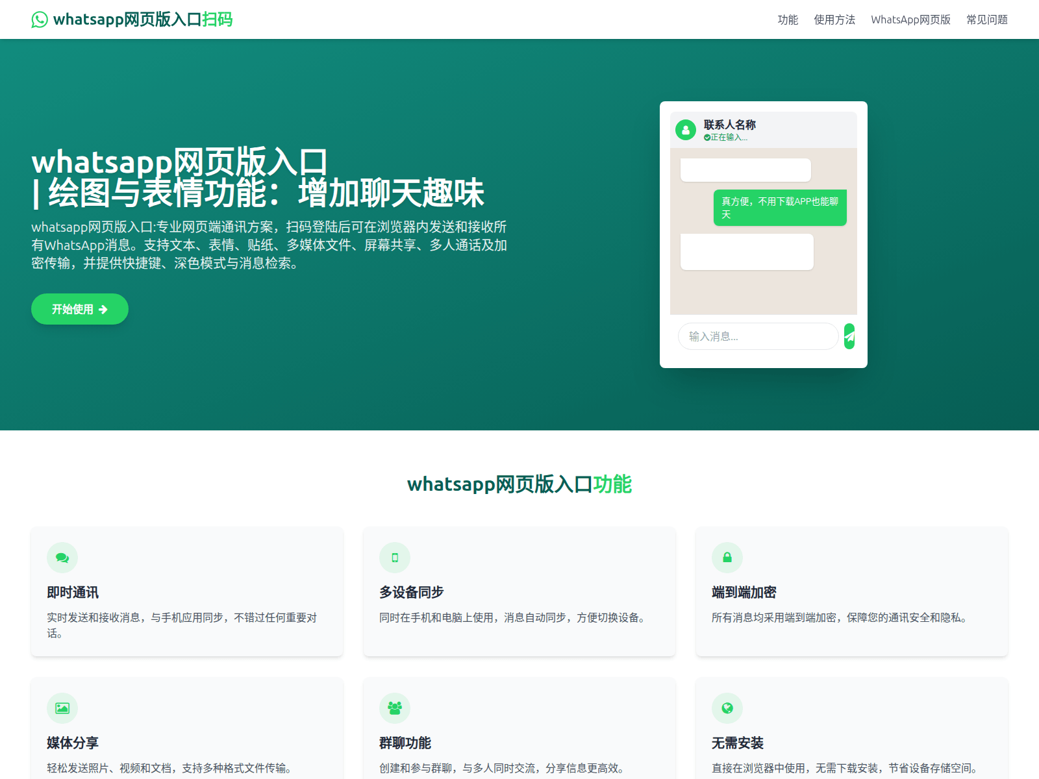This screenshot has width=1039, height=779.
Task: Click the contact avatar icon in chat mockup
Action: tap(686, 130)
